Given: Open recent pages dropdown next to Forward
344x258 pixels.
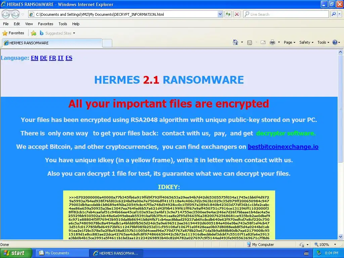Looking at the screenshot, I should click(x=23, y=14).
